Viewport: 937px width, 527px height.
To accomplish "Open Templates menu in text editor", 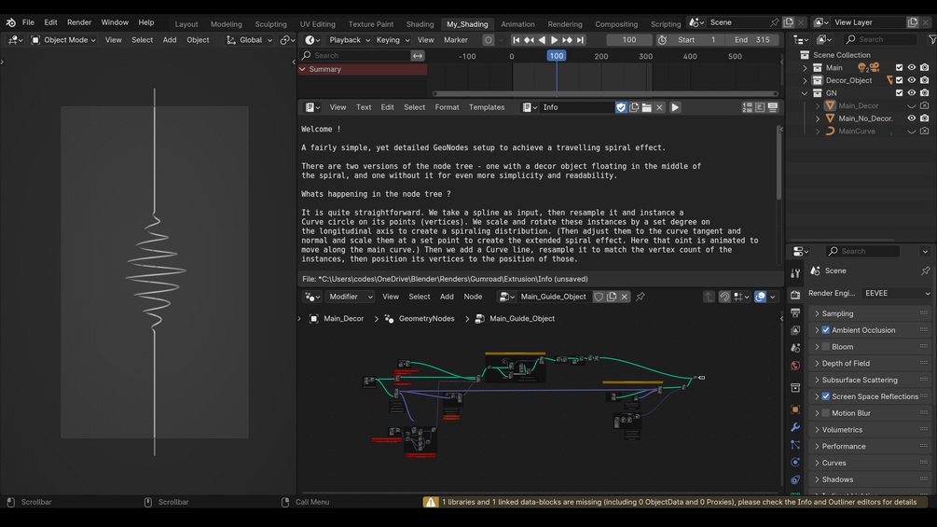I will [487, 107].
